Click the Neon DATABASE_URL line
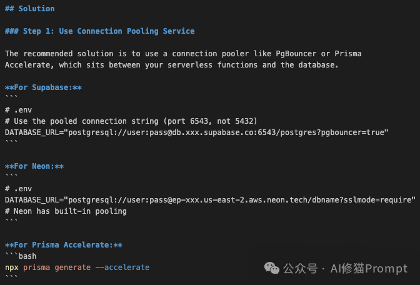 pos(210,200)
